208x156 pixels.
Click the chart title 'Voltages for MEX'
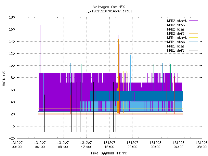click(x=109, y=7)
